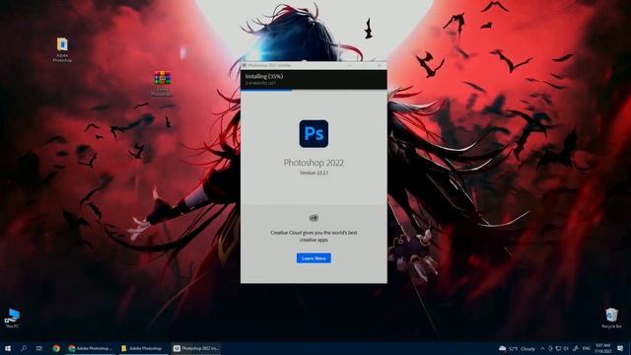
Task: Open Task View from the taskbar
Action: point(39,348)
